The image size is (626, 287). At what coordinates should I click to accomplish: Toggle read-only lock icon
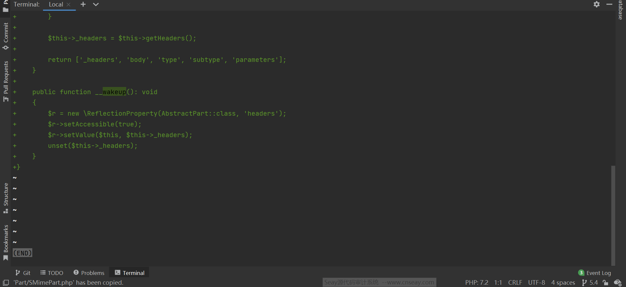(x=605, y=282)
